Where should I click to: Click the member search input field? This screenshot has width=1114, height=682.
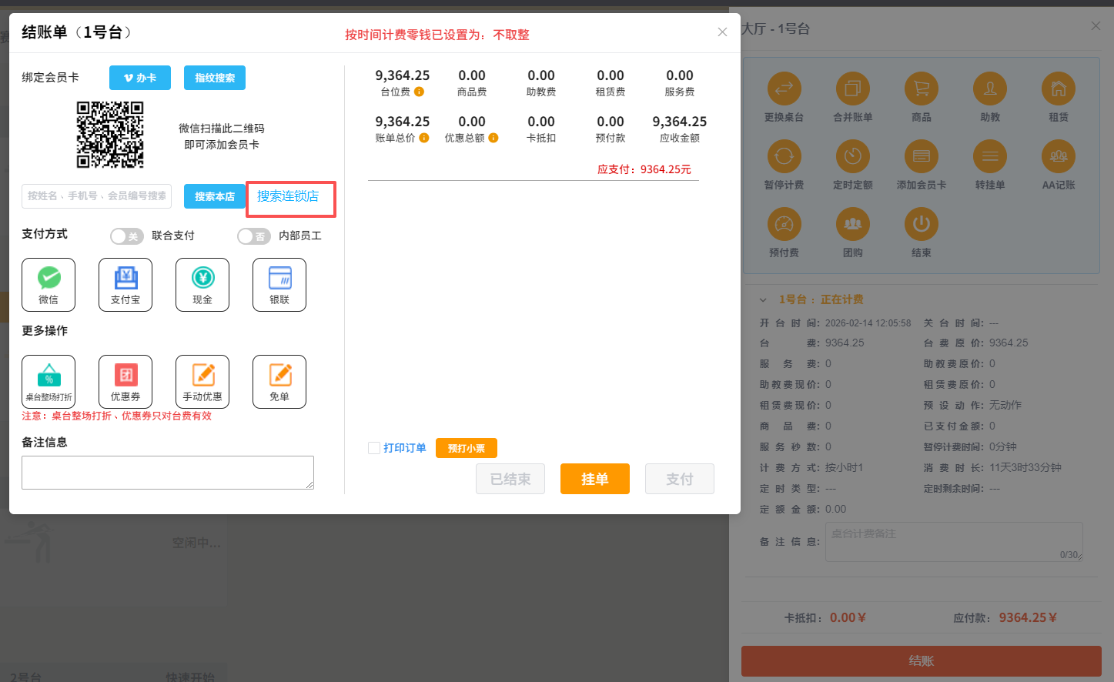96,196
